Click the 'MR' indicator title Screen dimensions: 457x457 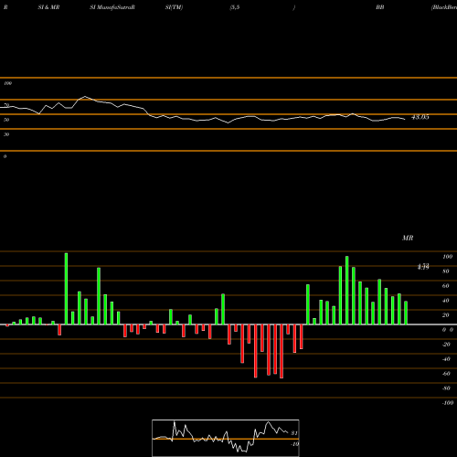(x=408, y=238)
